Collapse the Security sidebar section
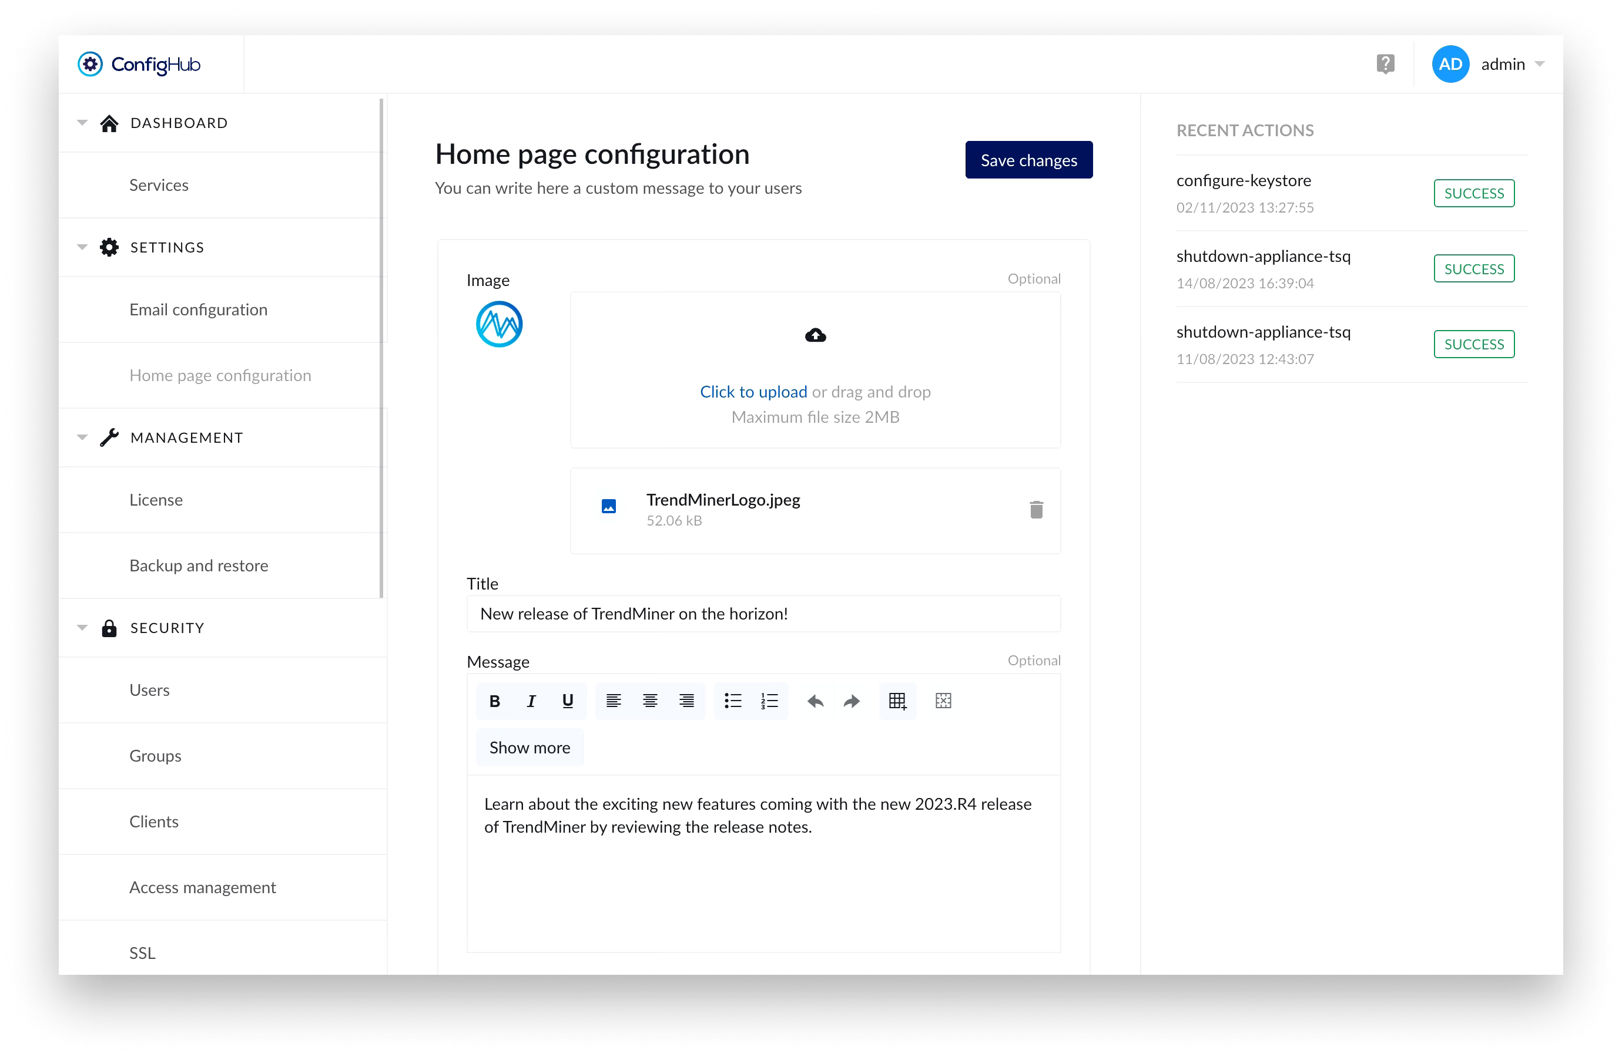 point(82,627)
